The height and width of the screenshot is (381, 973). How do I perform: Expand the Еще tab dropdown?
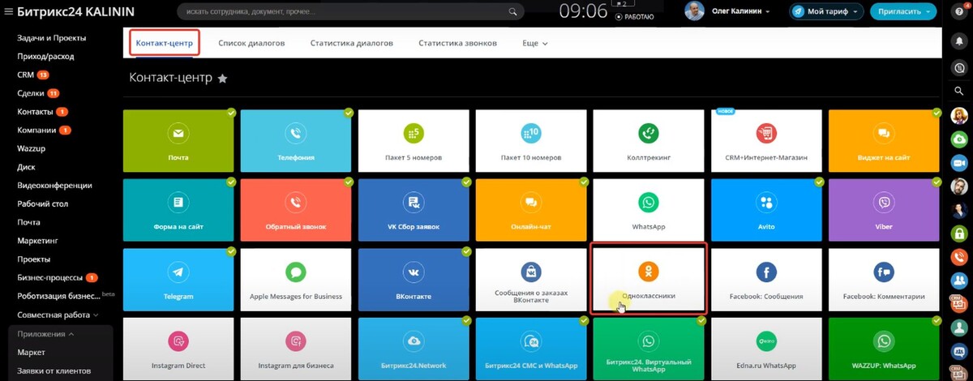(x=535, y=43)
